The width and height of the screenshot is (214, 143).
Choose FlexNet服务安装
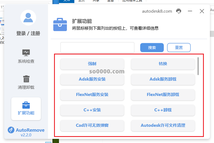[92, 95]
